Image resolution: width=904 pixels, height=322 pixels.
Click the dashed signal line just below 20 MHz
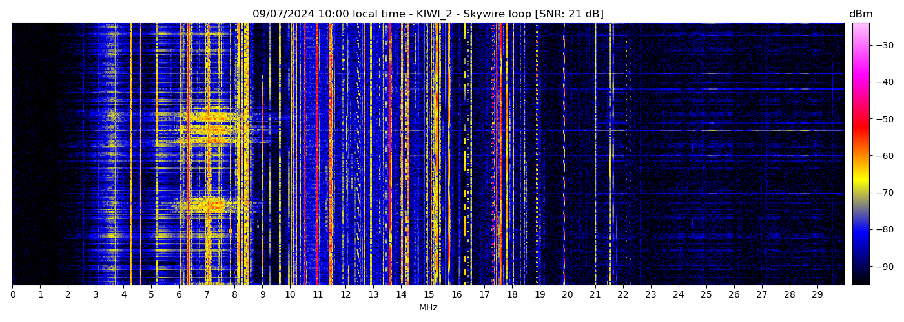click(564, 155)
